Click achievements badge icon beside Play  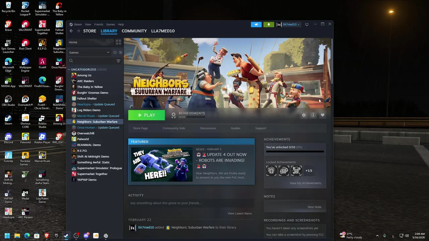173,115
